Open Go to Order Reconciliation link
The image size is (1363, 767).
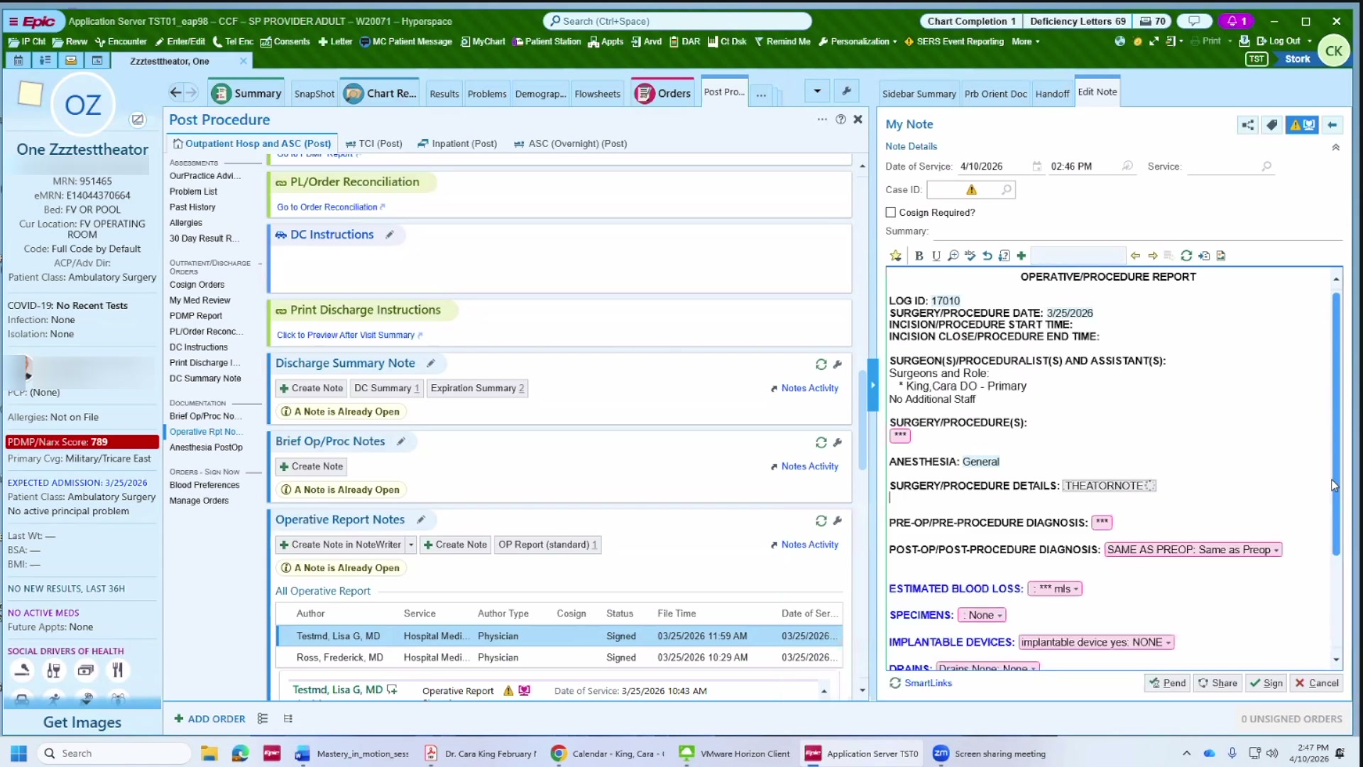pyautogui.click(x=327, y=207)
